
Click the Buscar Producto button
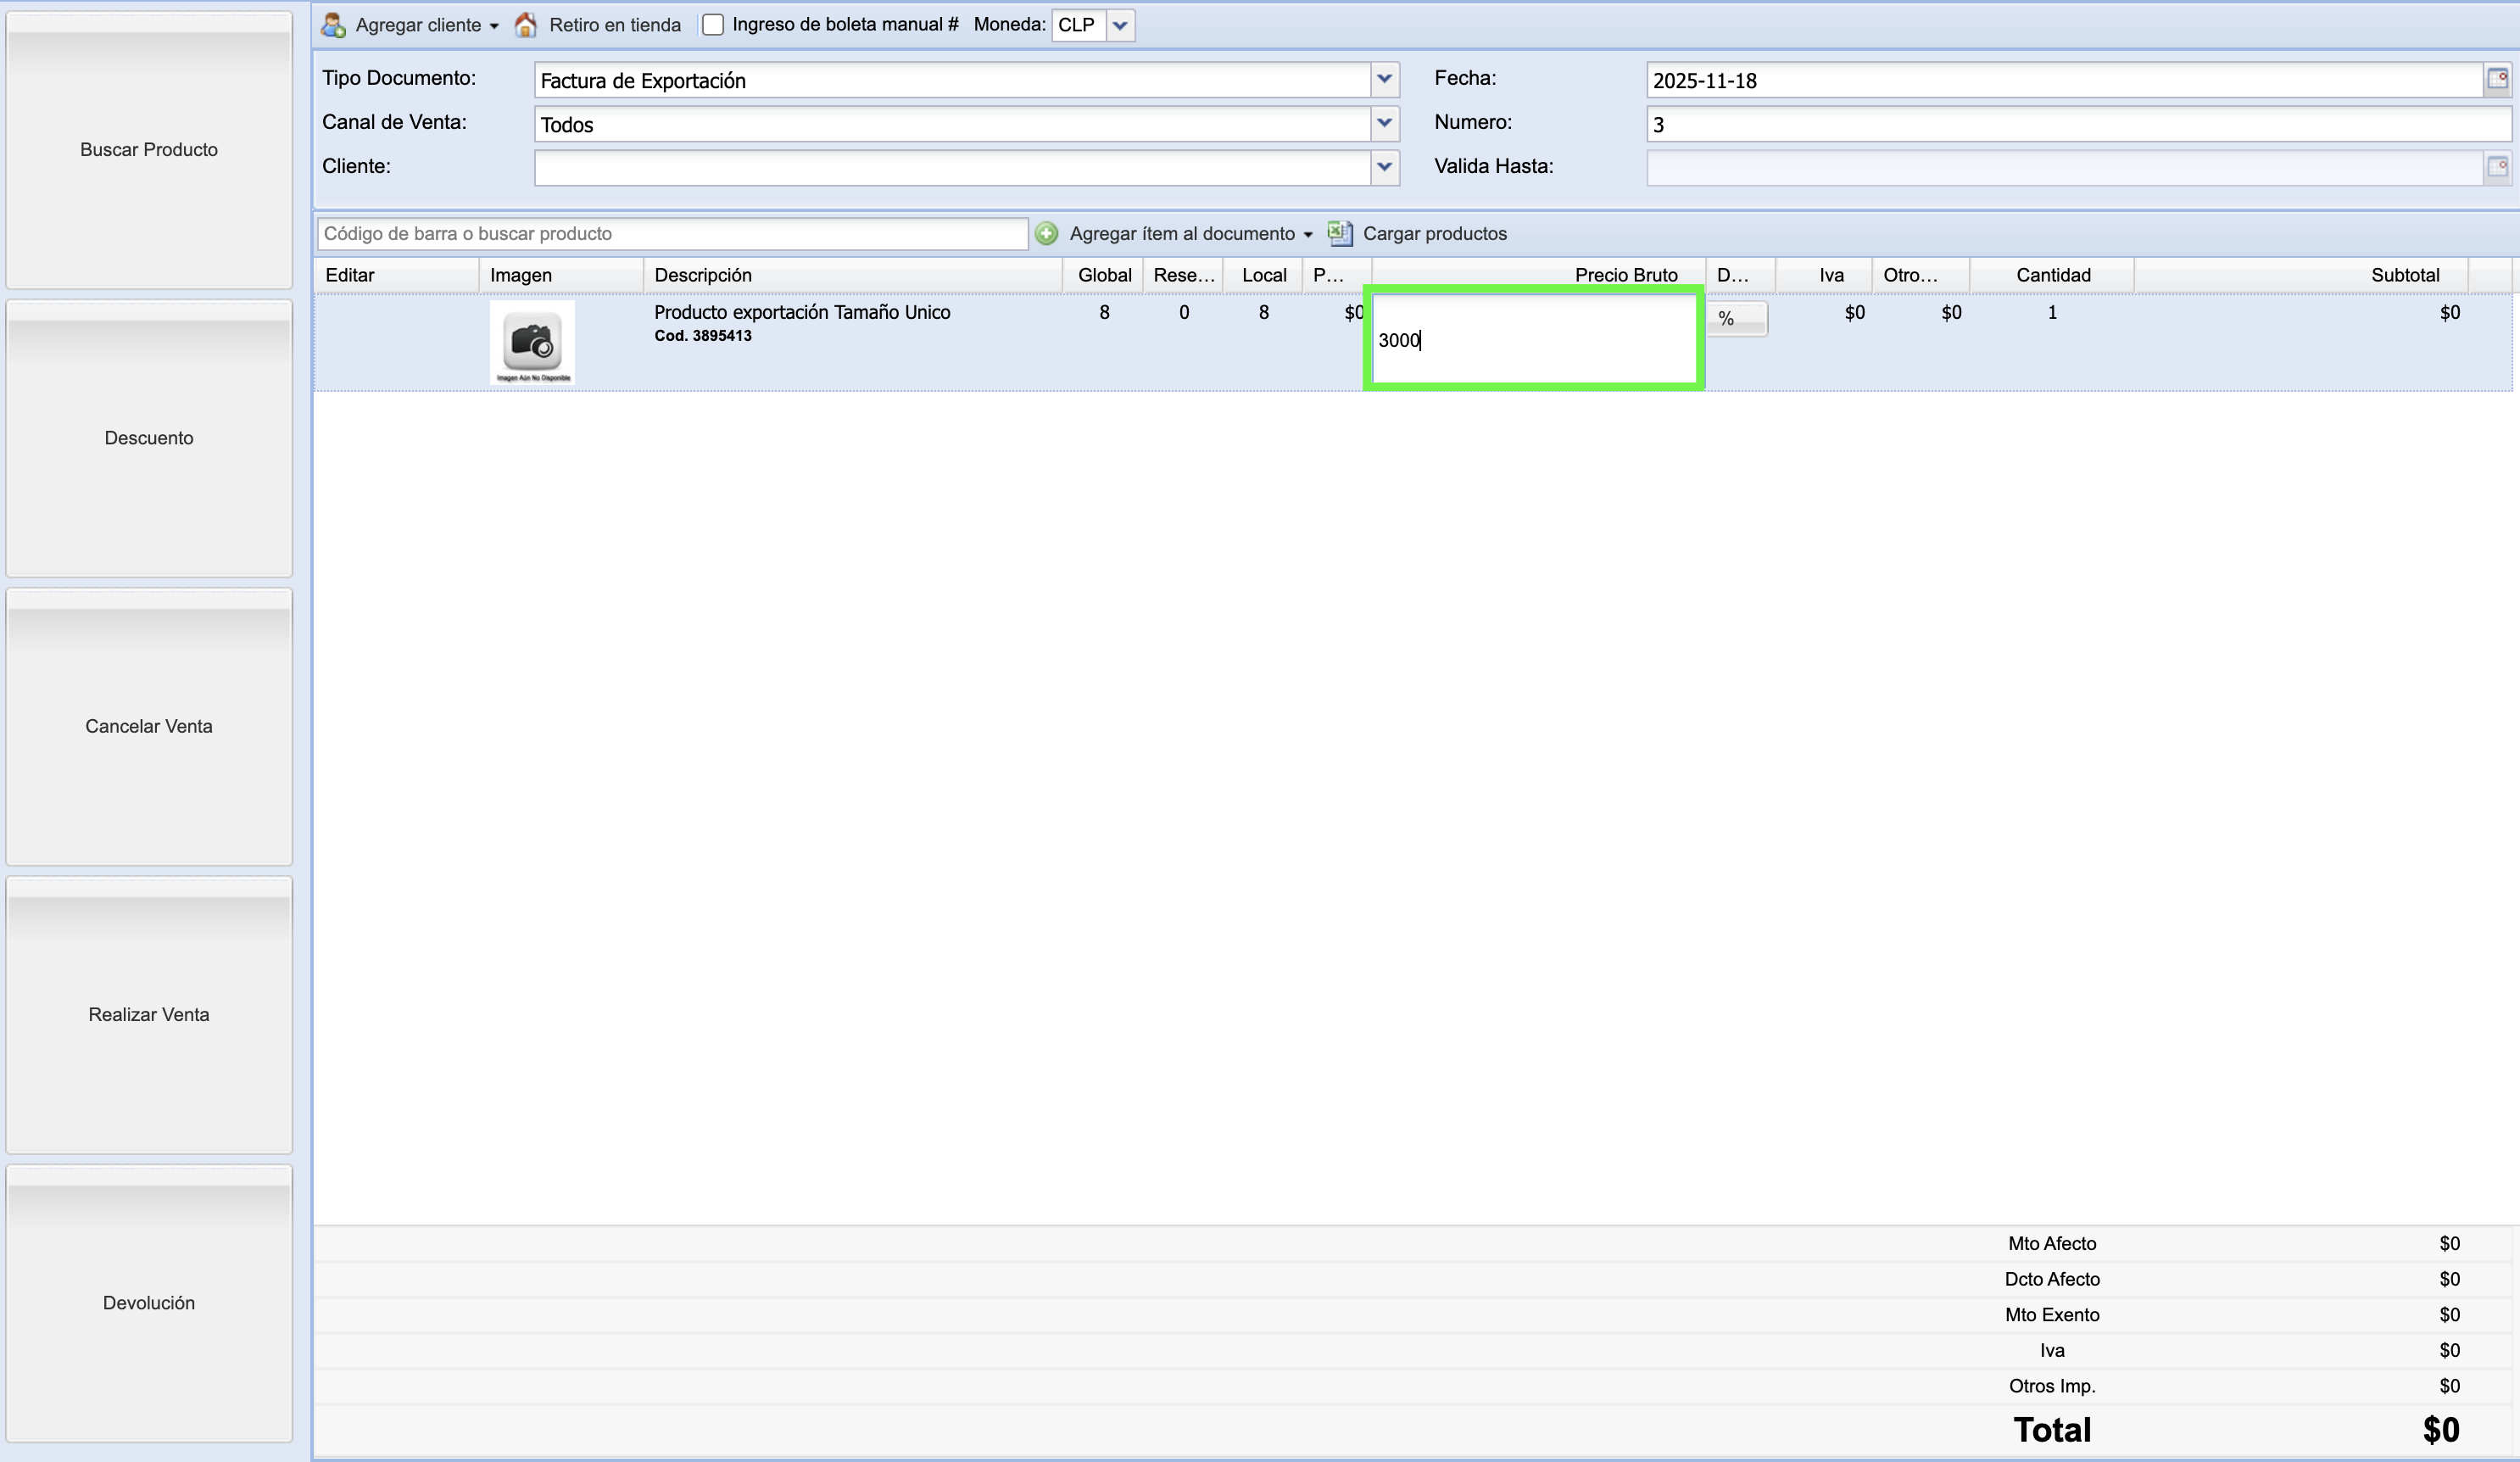click(149, 150)
